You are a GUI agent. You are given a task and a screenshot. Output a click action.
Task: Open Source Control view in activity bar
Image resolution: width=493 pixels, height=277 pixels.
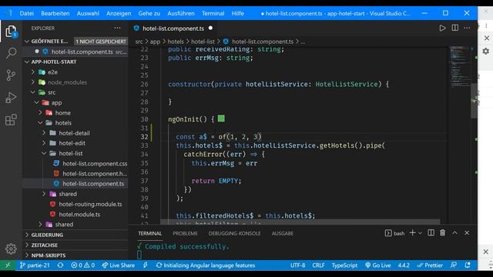click(x=11, y=75)
